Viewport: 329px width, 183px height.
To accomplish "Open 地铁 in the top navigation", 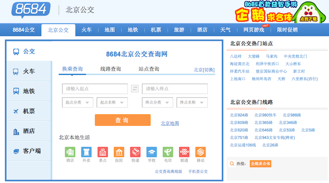I will (133, 30).
